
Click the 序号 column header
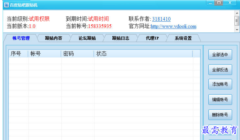coord(18,54)
